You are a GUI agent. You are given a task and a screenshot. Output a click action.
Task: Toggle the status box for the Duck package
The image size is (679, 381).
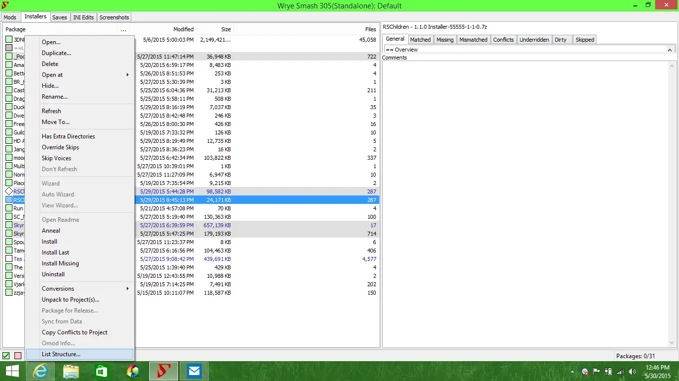tap(9, 107)
